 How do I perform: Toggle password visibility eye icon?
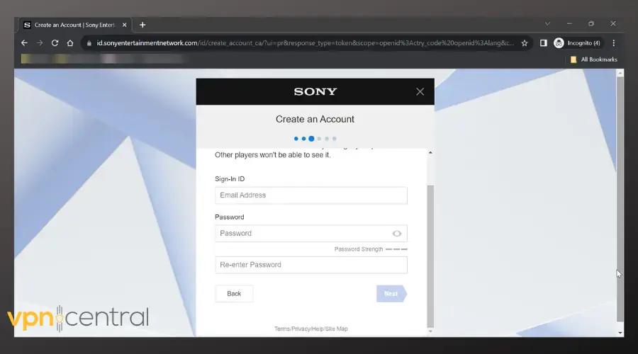(397, 234)
